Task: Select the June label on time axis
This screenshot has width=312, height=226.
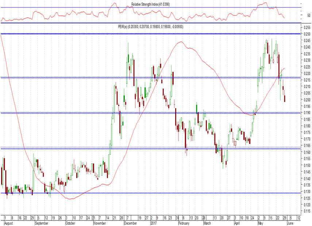Action: (x=290, y=222)
